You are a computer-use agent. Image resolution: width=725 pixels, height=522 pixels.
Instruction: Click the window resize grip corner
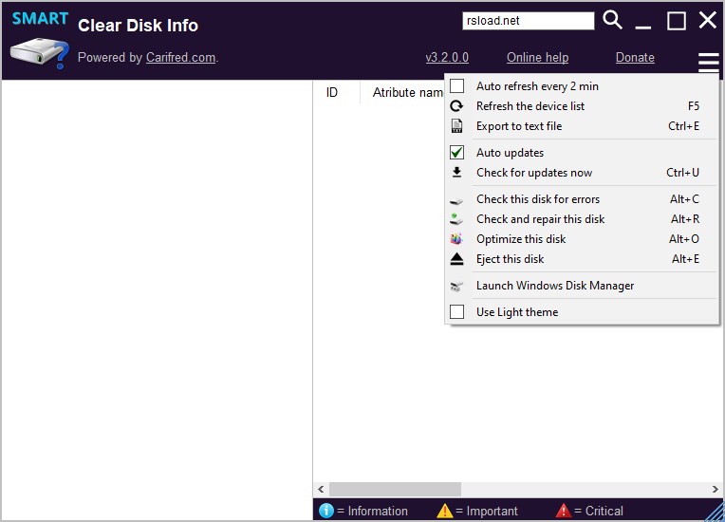pyautogui.click(x=716, y=513)
